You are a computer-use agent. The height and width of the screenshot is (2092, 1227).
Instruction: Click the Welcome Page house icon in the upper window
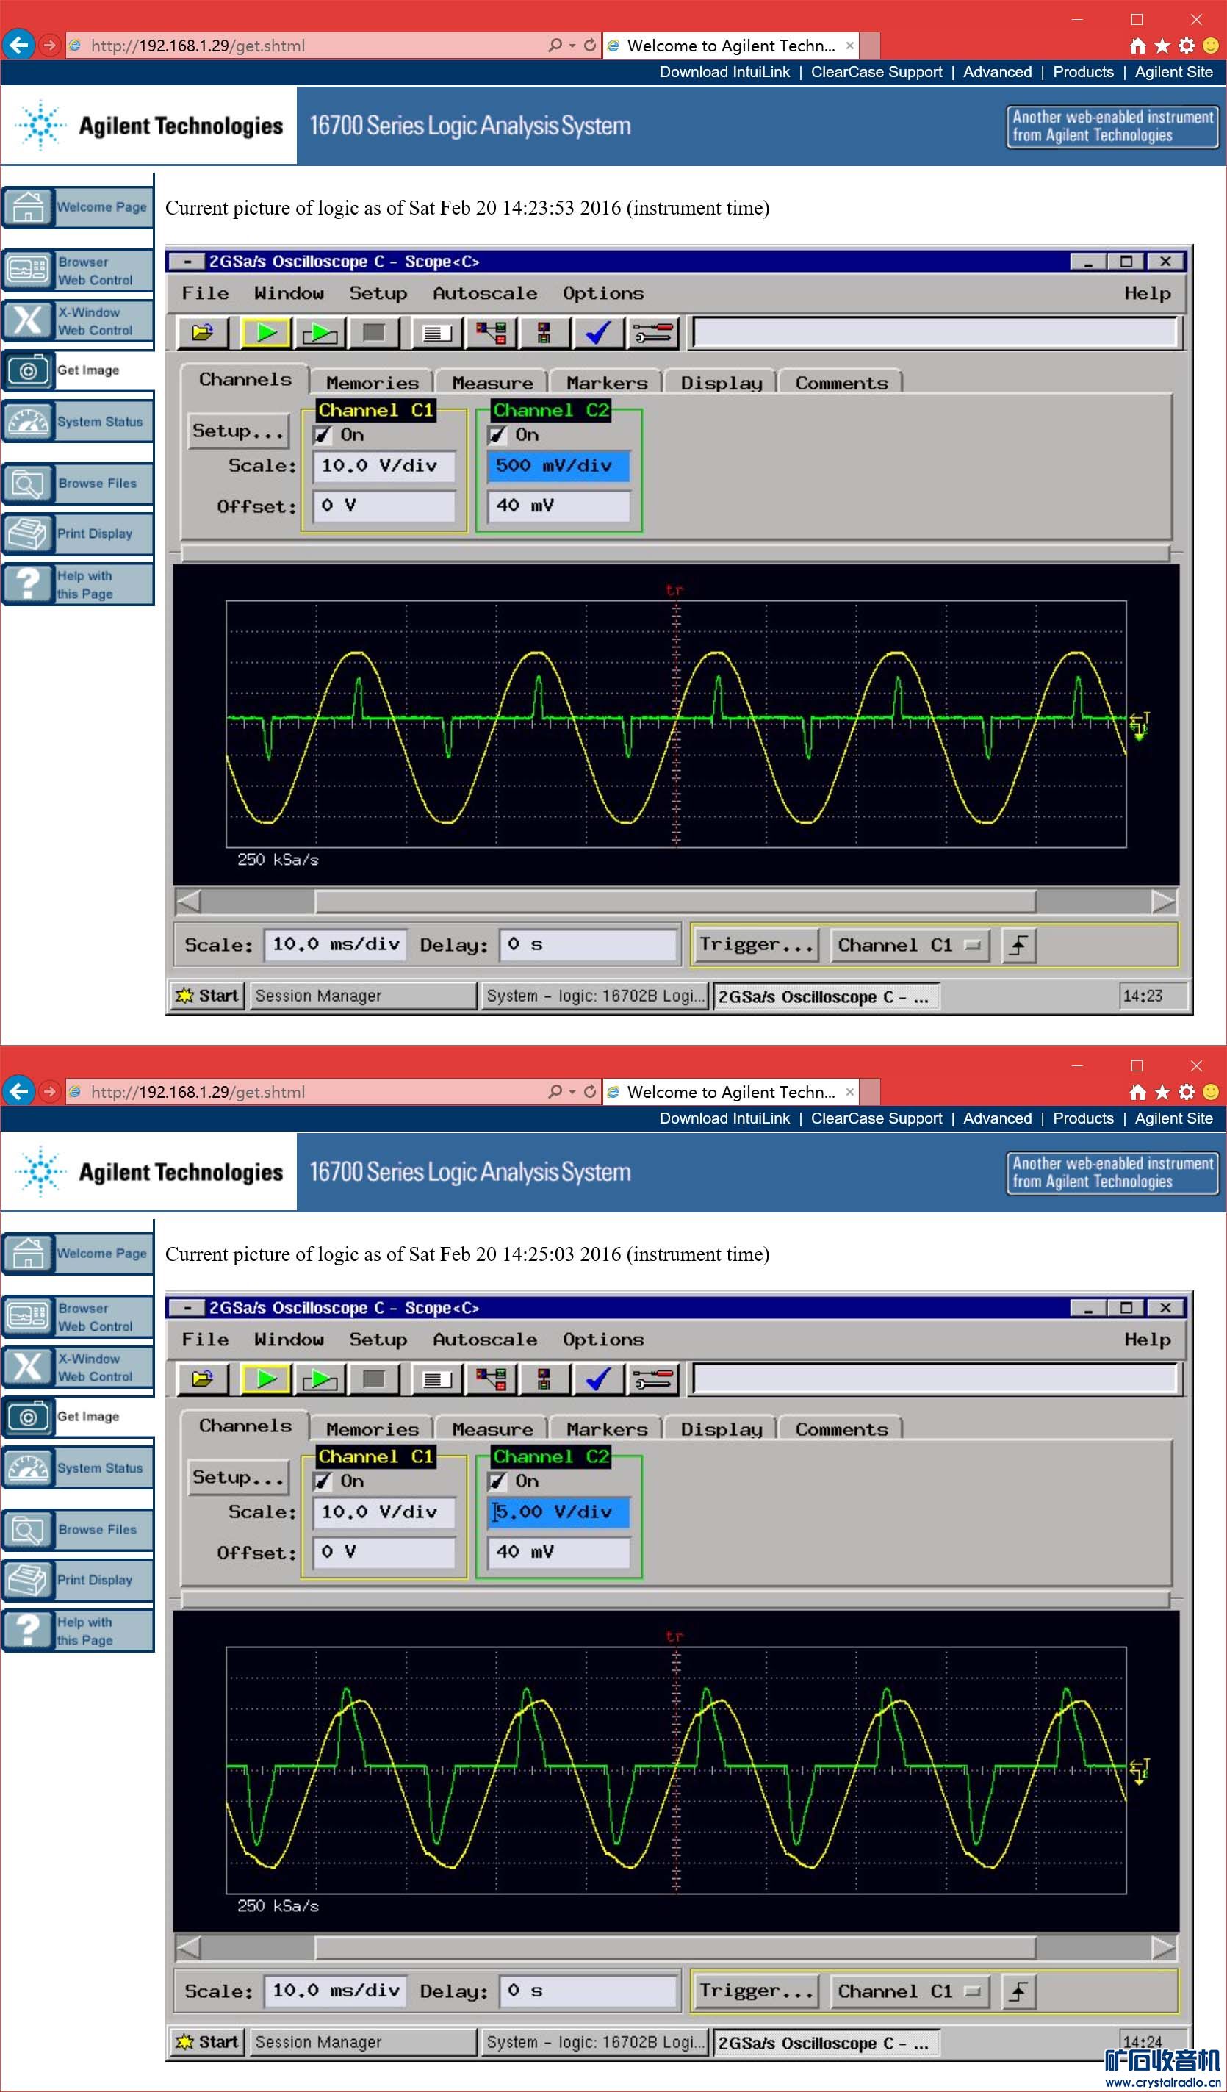(x=27, y=207)
